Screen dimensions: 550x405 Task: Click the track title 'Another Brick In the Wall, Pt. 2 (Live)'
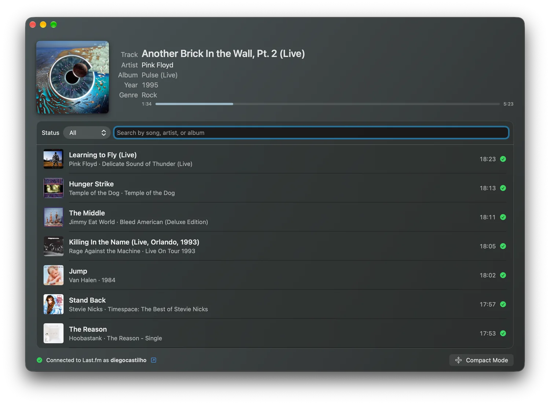coord(223,54)
